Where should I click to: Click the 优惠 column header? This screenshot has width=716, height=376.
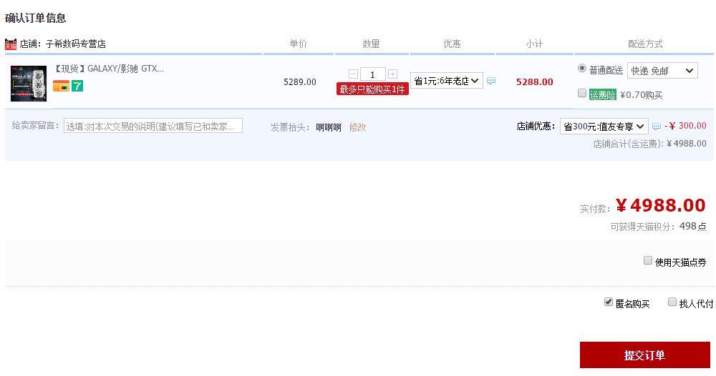point(452,44)
